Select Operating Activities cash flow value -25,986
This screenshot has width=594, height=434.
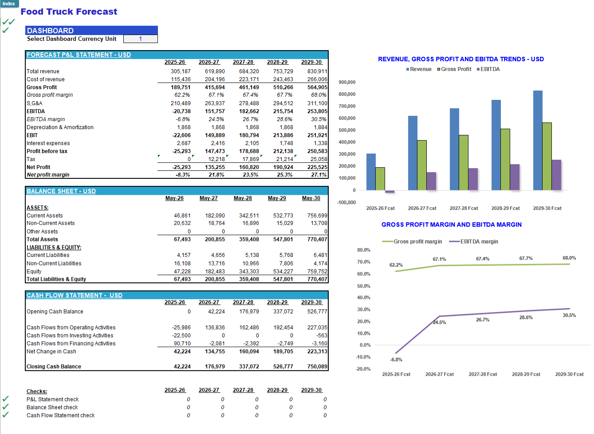[181, 327]
